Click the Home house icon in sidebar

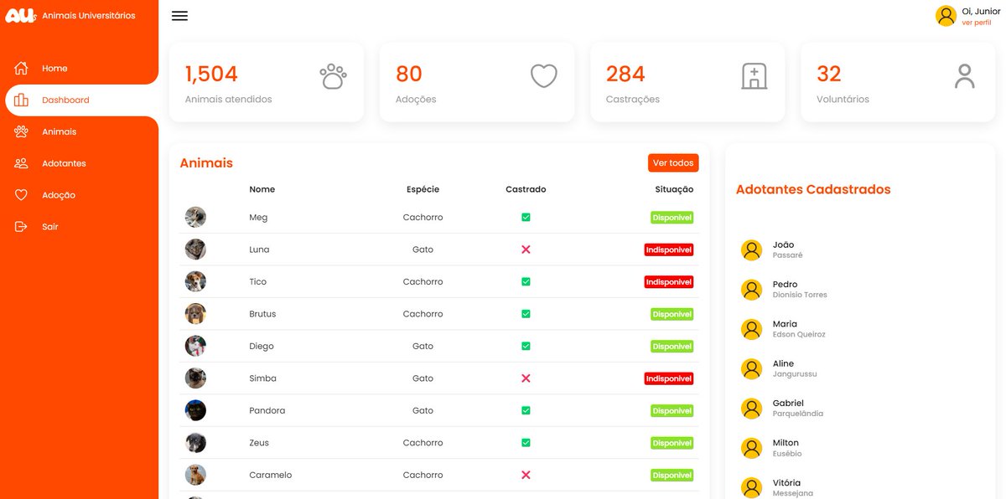[x=21, y=67]
